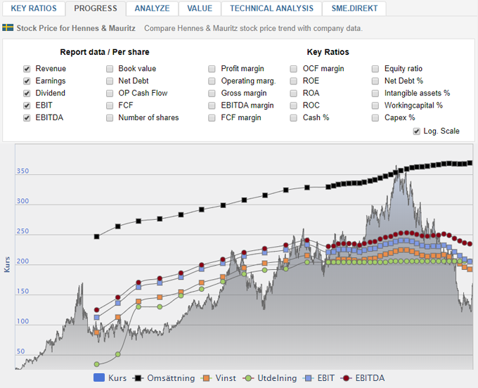Viewport: 478px width, 388px height.
Task: Enable the FCF checkbox
Action: [110, 105]
